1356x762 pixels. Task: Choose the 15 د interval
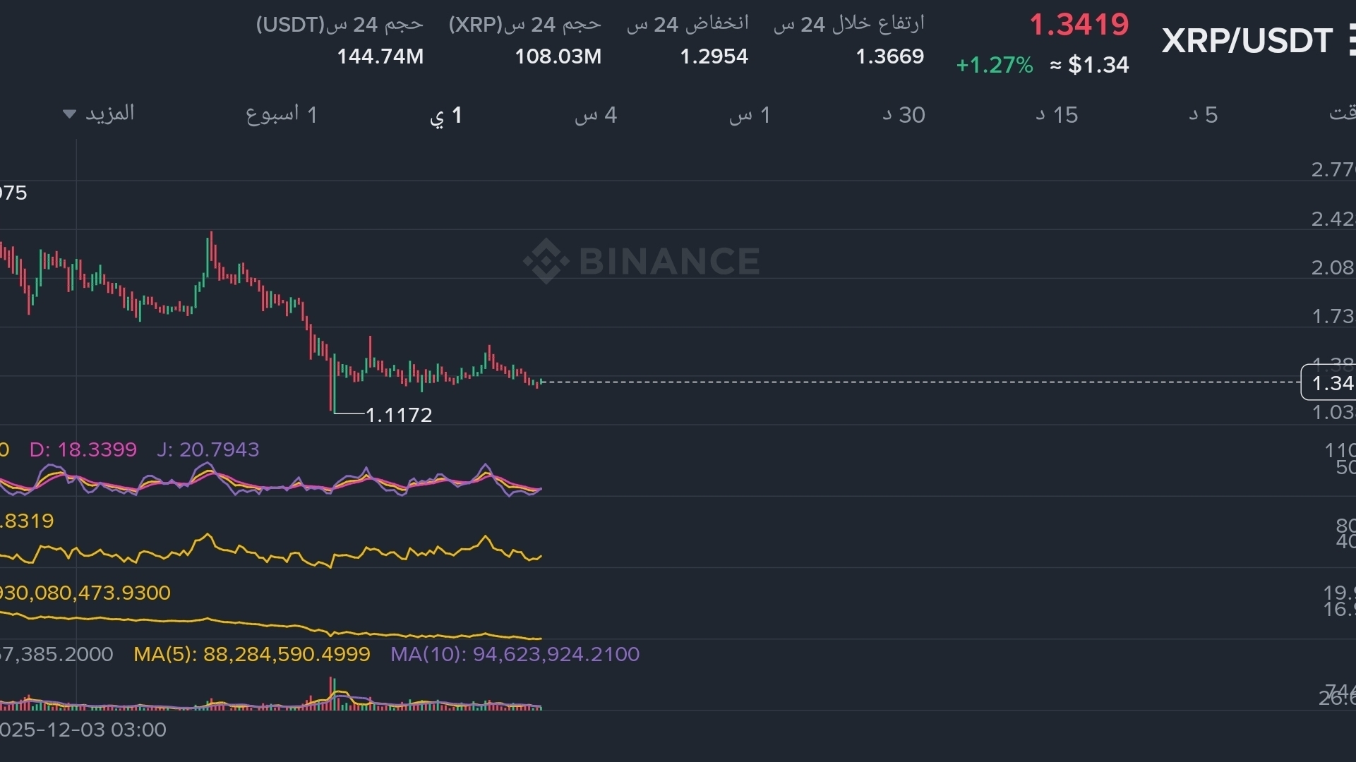[x=1056, y=115]
